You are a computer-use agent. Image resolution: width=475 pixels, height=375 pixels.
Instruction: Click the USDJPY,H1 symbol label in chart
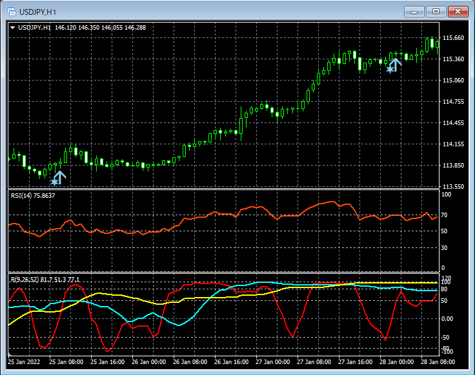tap(34, 28)
